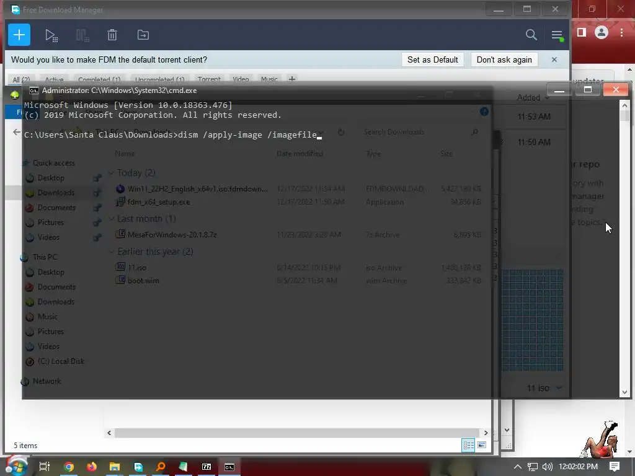The width and height of the screenshot is (635, 476).
Task: Click the trash Delete icon in FDM
Action: (x=112, y=35)
